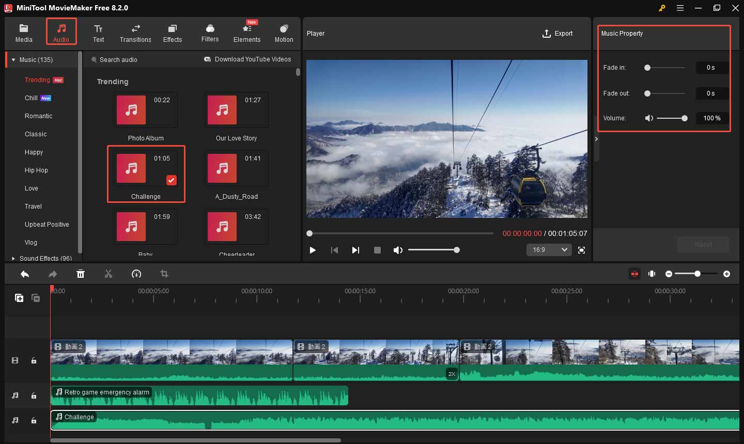Select the Upbeat Positive category

47,225
